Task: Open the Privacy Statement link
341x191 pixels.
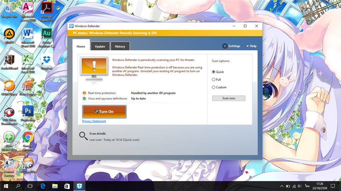Action: tap(94, 121)
